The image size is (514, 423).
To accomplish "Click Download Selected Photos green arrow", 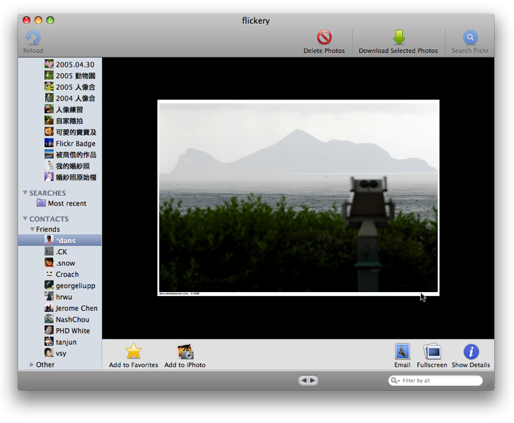I will [x=398, y=37].
